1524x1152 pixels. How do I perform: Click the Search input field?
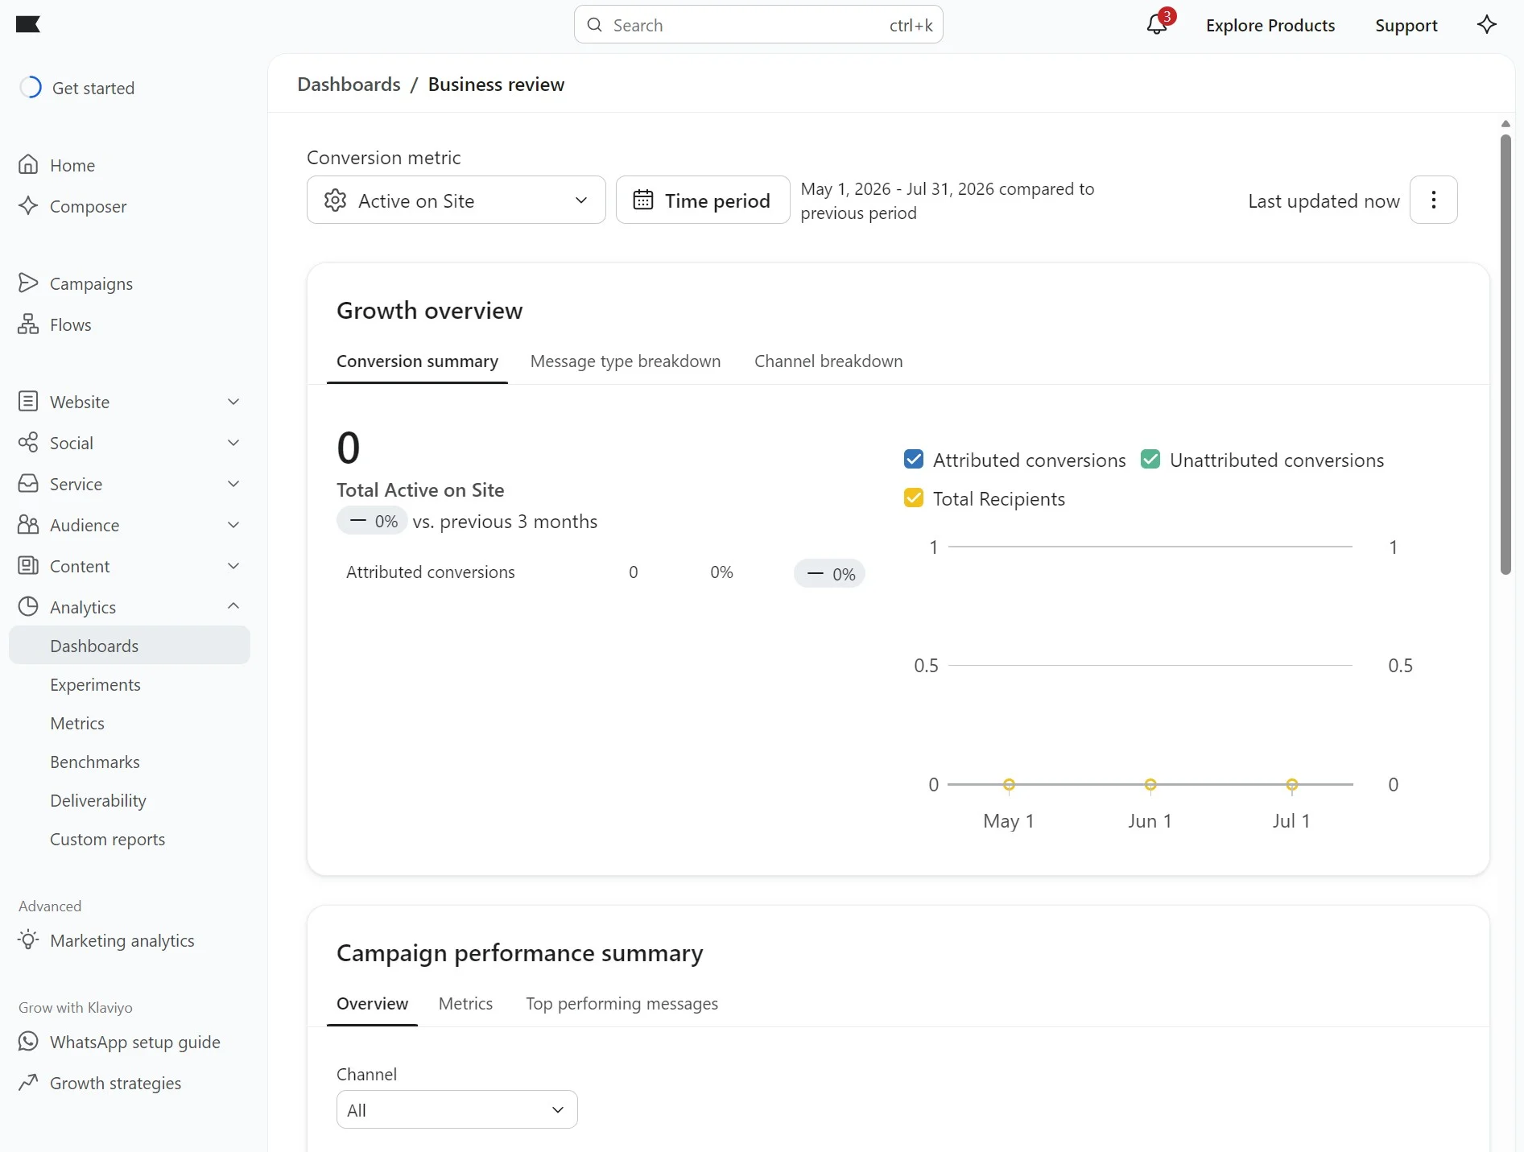[x=758, y=25]
